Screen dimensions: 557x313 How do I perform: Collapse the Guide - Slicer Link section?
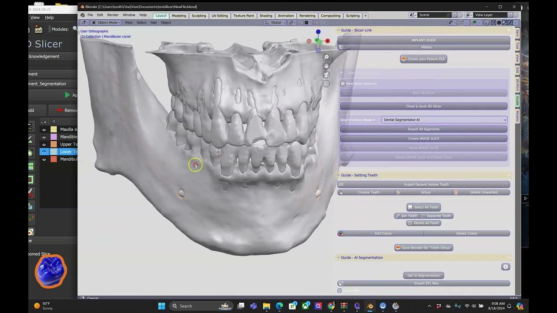tap(339, 30)
